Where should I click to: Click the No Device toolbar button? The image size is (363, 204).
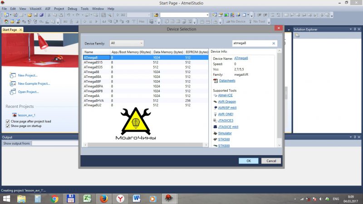(x=235, y=21)
